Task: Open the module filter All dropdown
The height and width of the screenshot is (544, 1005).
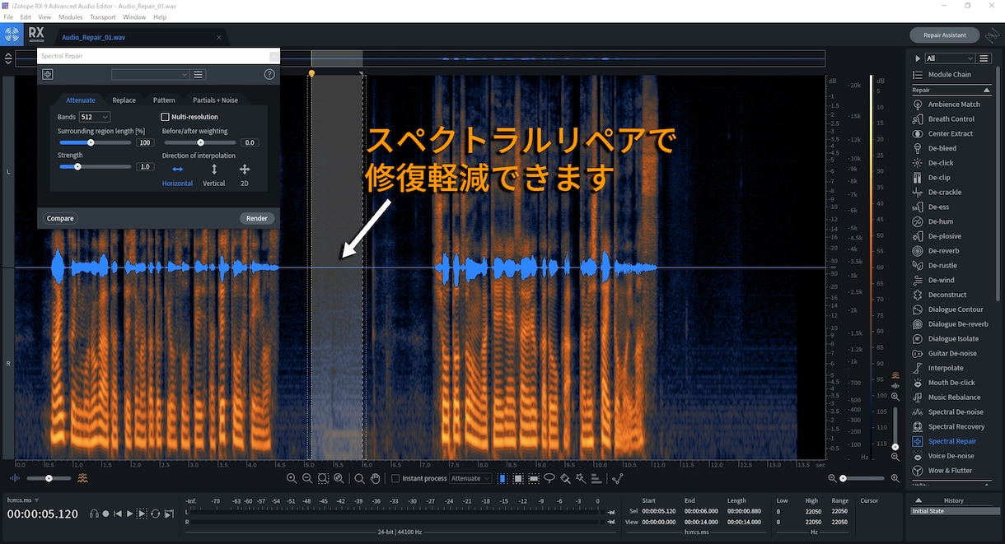Action: pos(951,58)
